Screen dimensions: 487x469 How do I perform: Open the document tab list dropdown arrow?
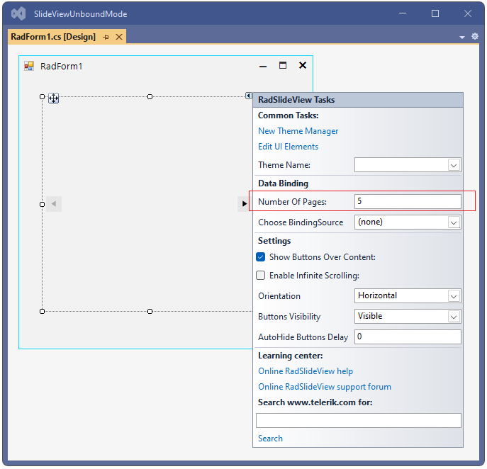pyautogui.click(x=462, y=38)
